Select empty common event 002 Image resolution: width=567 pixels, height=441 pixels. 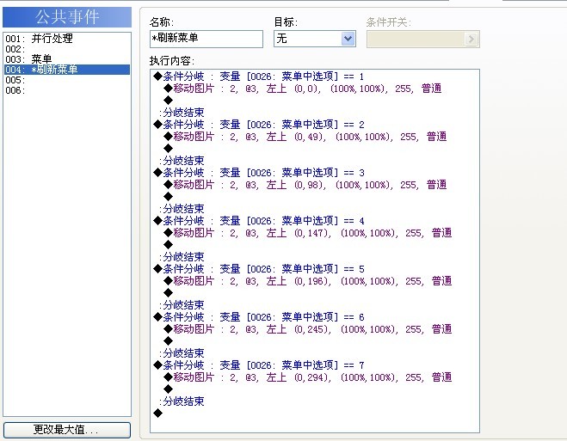point(67,49)
